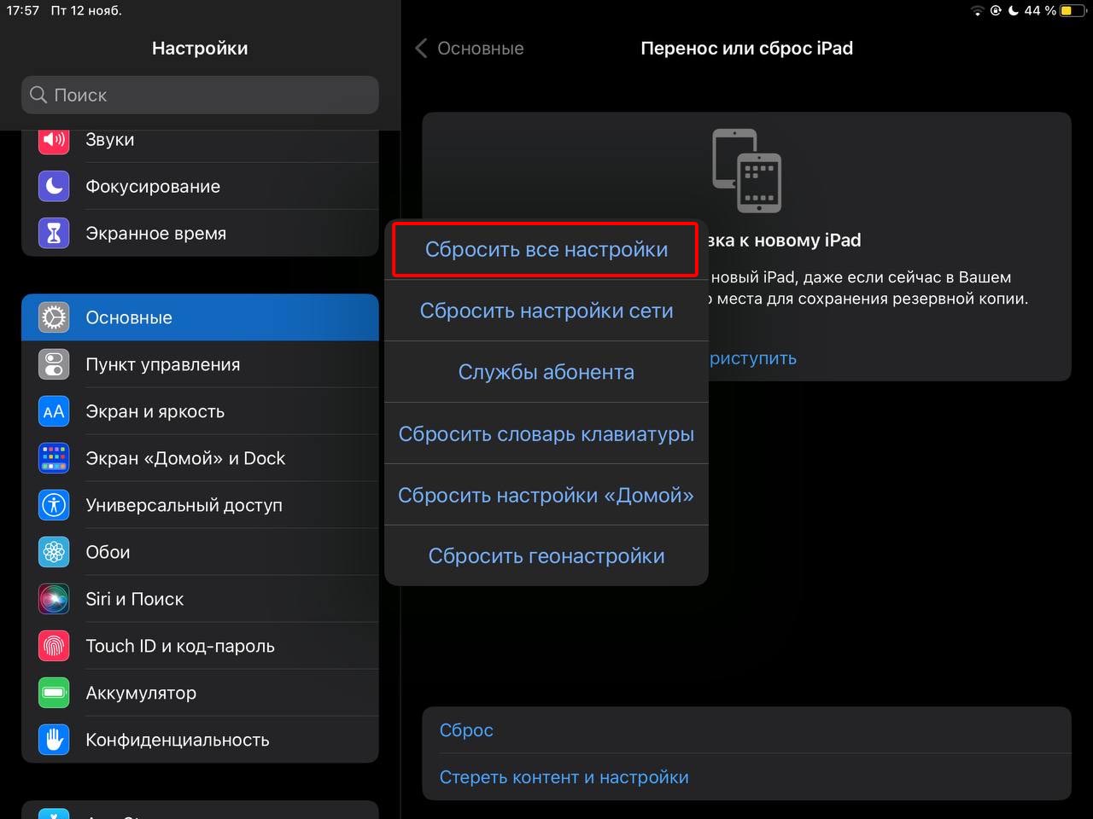
Task: Tap the Сброс button
Action: [x=746, y=730]
